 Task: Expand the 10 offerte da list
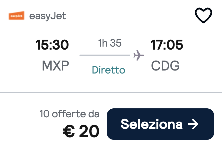pyautogui.click(x=69, y=114)
